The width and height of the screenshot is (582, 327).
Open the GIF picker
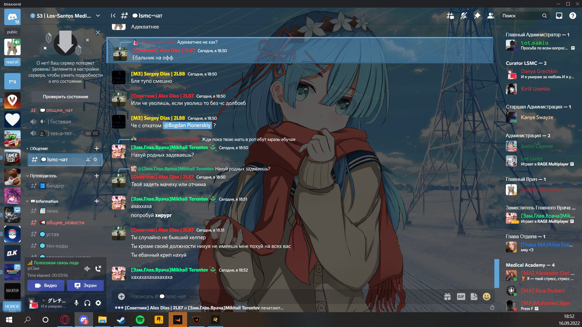coord(461,296)
